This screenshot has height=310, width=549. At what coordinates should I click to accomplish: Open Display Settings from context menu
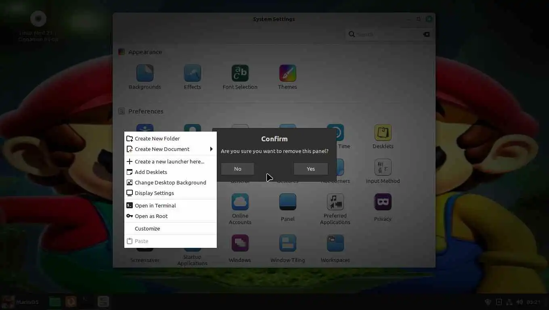tap(170, 193)
